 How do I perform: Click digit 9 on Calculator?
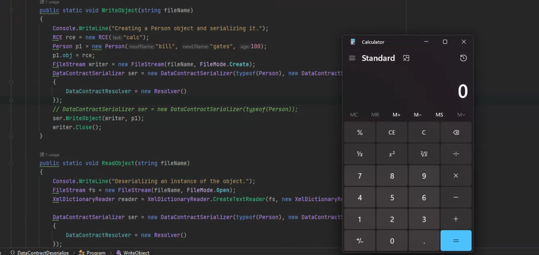pyautogui.click(x=424, y=175)
